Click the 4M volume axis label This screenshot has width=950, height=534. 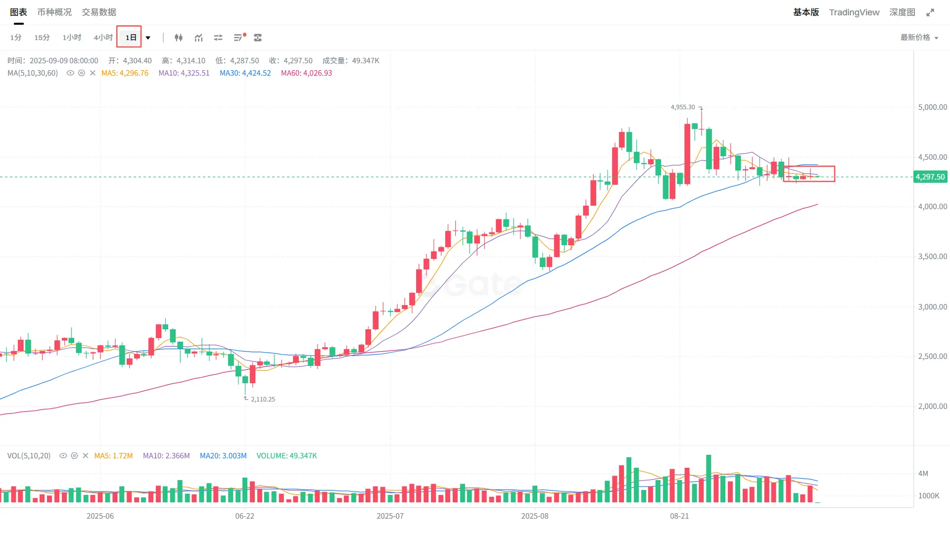(x=923, y=474)
